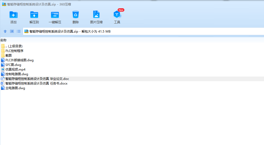
Task: Go up one level with the arrow icon
Action: pos(5,32)
